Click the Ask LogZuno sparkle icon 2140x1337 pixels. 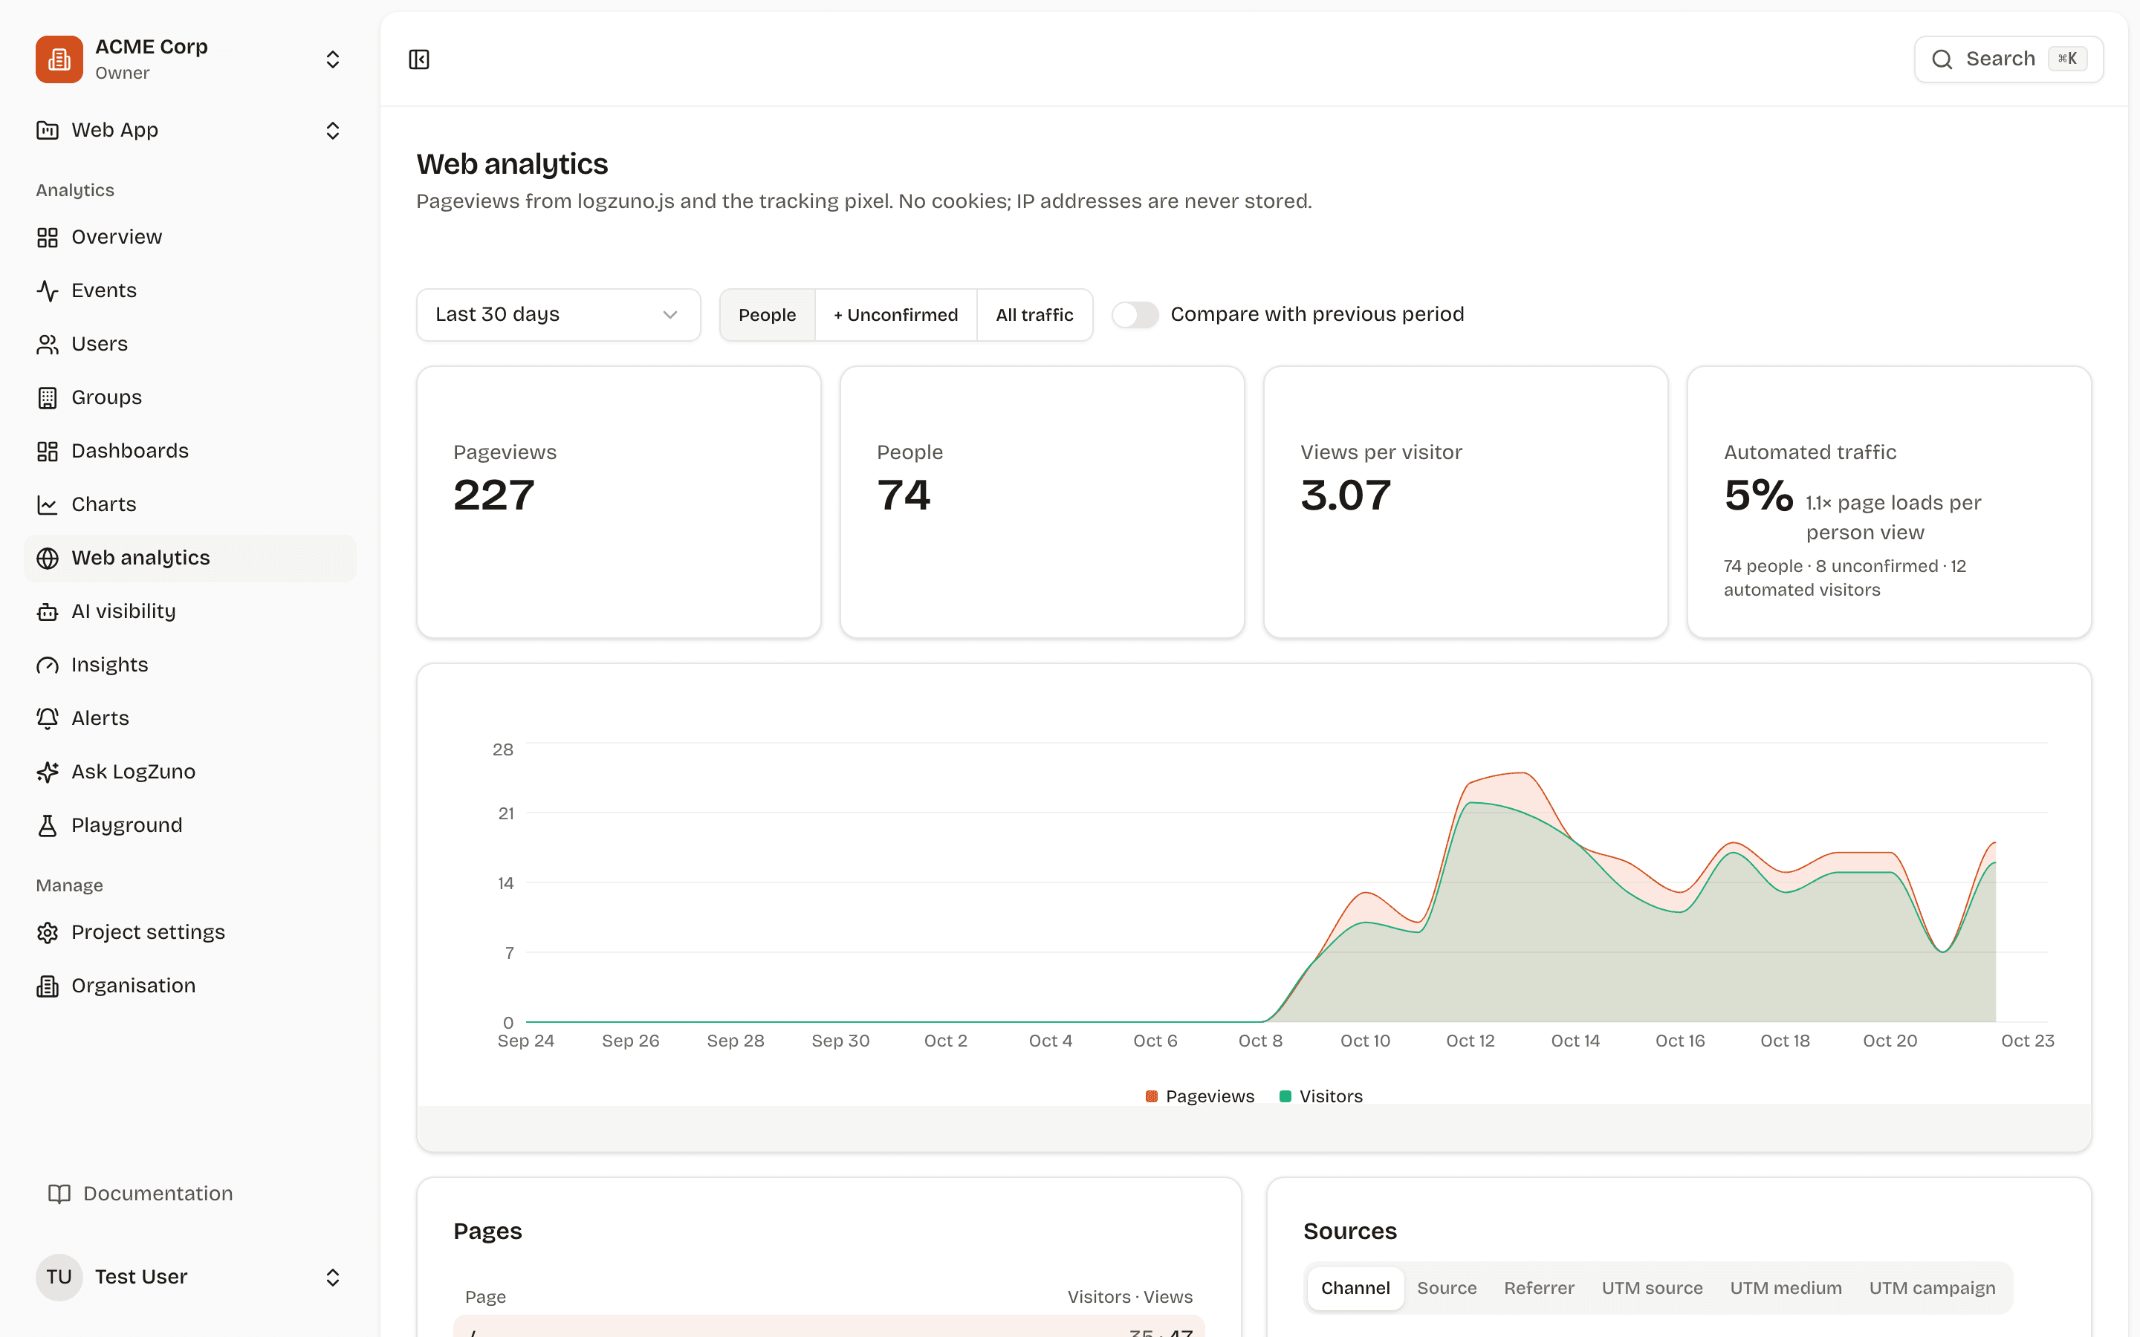[x=48, y=772]
